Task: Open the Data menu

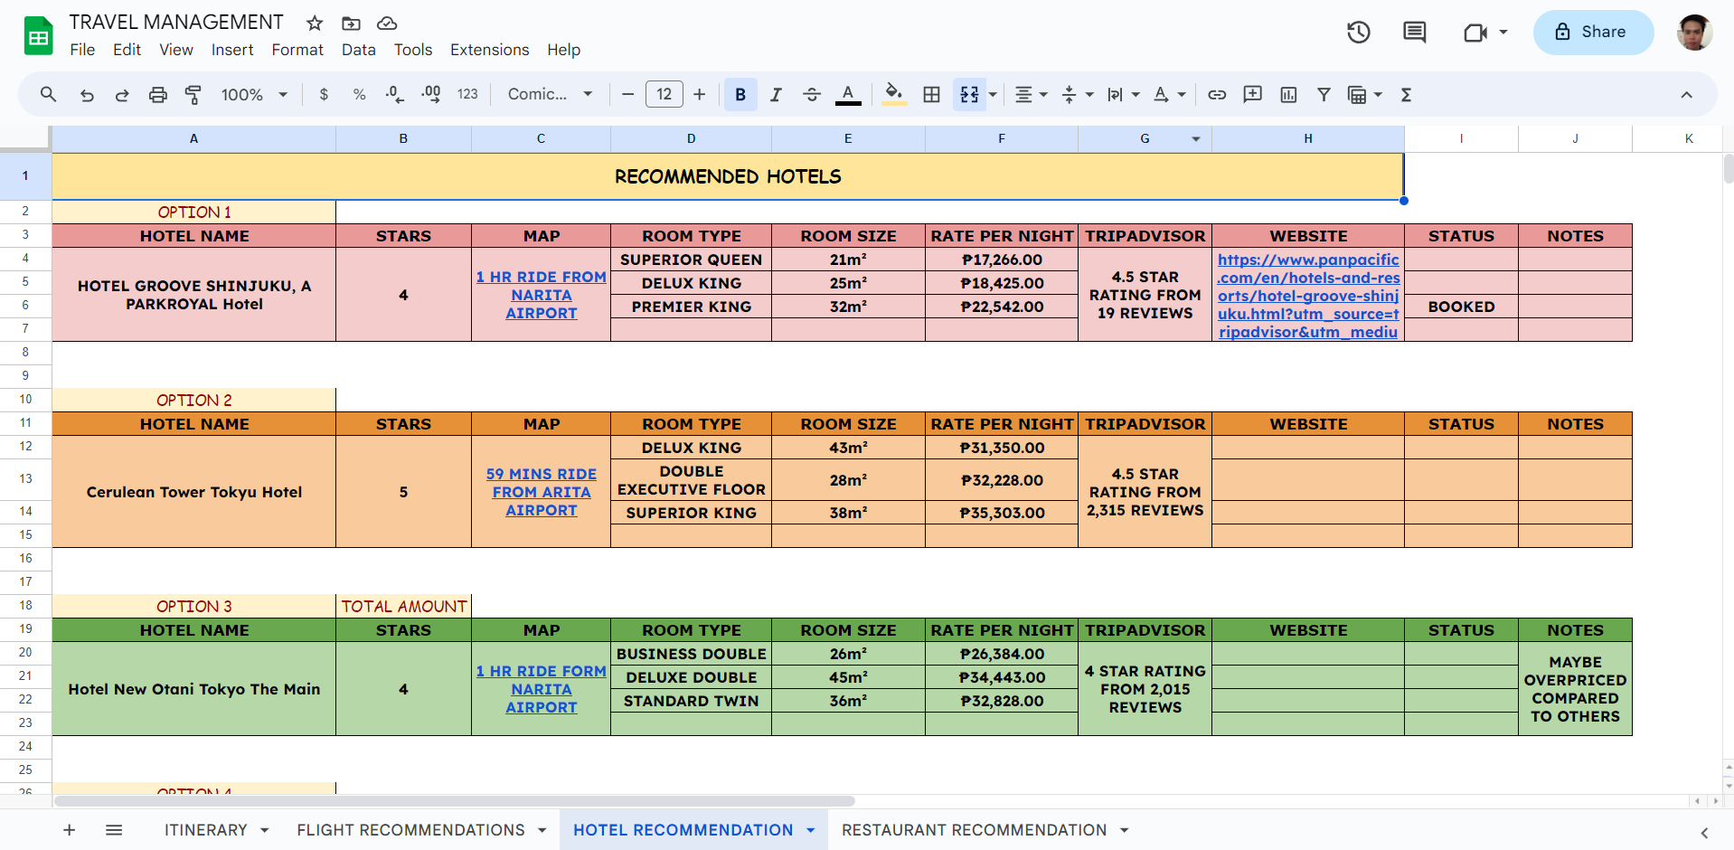Action: click(359, 50)
